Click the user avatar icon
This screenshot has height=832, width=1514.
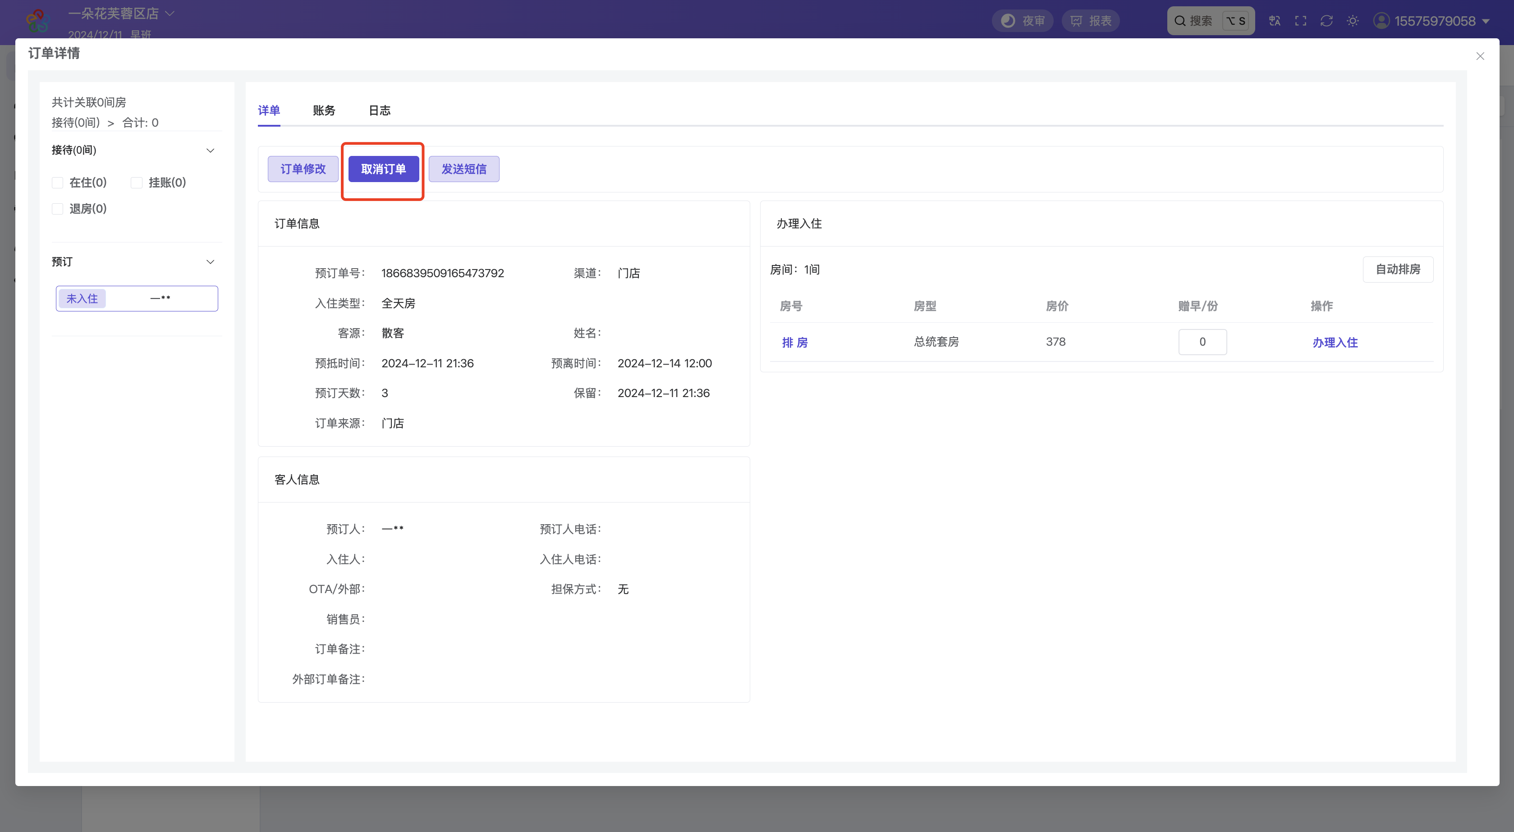point(1381,21)
